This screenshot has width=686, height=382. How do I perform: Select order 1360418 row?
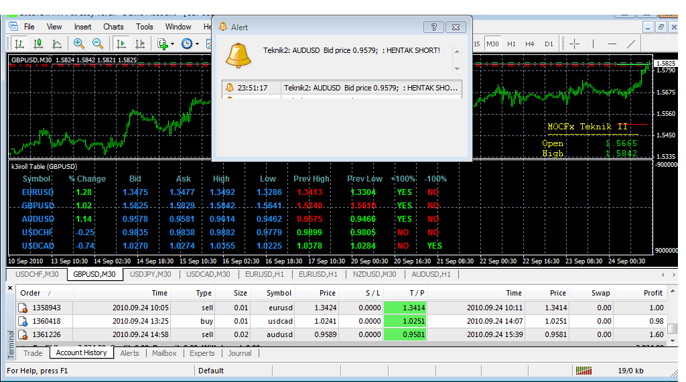[x=341, y=321]
